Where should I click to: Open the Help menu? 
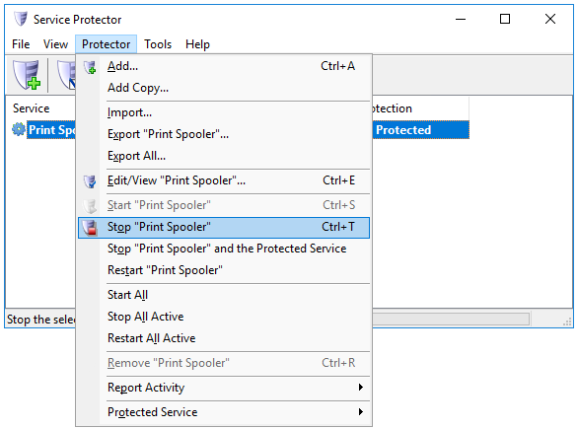[197, 44]
